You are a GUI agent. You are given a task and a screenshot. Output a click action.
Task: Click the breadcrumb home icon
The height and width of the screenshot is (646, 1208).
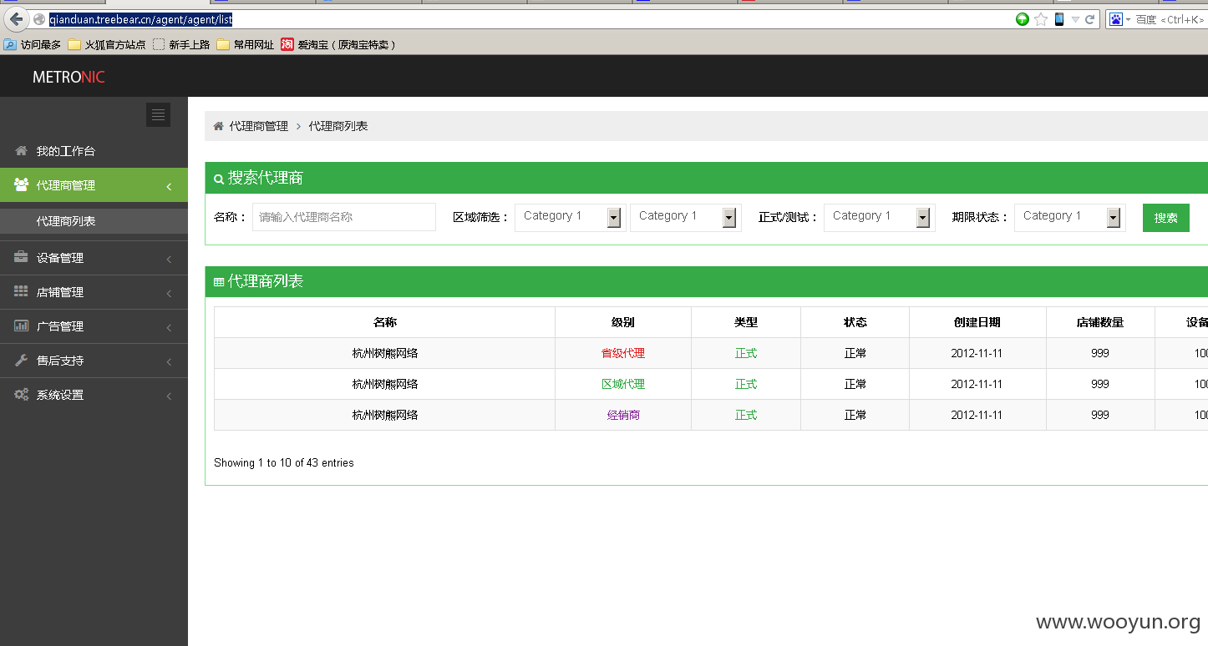tap(219, 126)
